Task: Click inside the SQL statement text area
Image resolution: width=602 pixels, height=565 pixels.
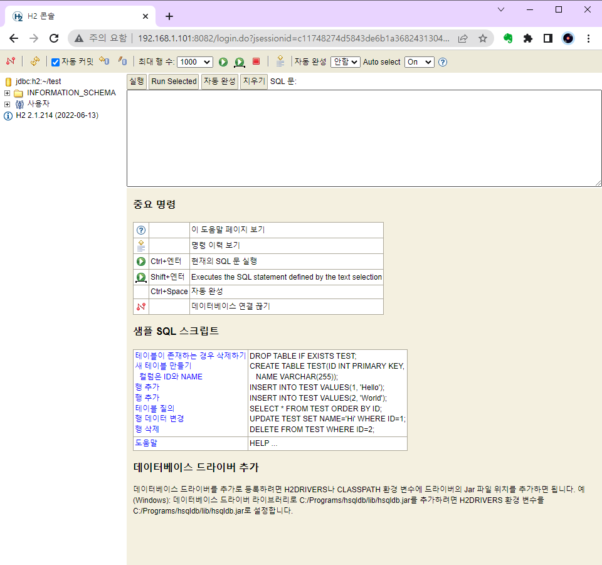Action: [364, 139]
